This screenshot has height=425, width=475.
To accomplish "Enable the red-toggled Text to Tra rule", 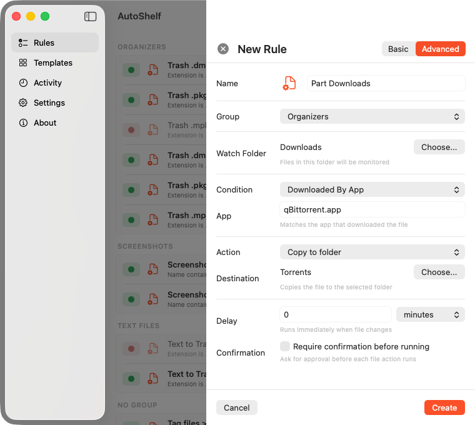I will (131, 349).
